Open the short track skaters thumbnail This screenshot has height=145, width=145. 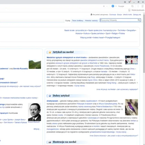[x=131, y=60]
